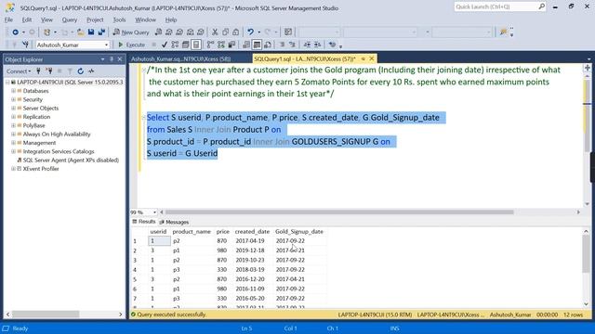Viewport: 595px width, 334px height.
Task: Click the results grid vertical scrollbar
Action: point(586,253)
